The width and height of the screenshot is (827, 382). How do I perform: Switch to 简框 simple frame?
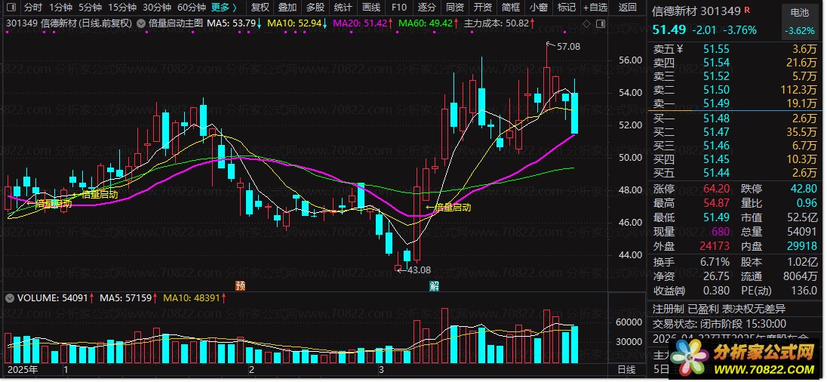[x=511, y=8]
